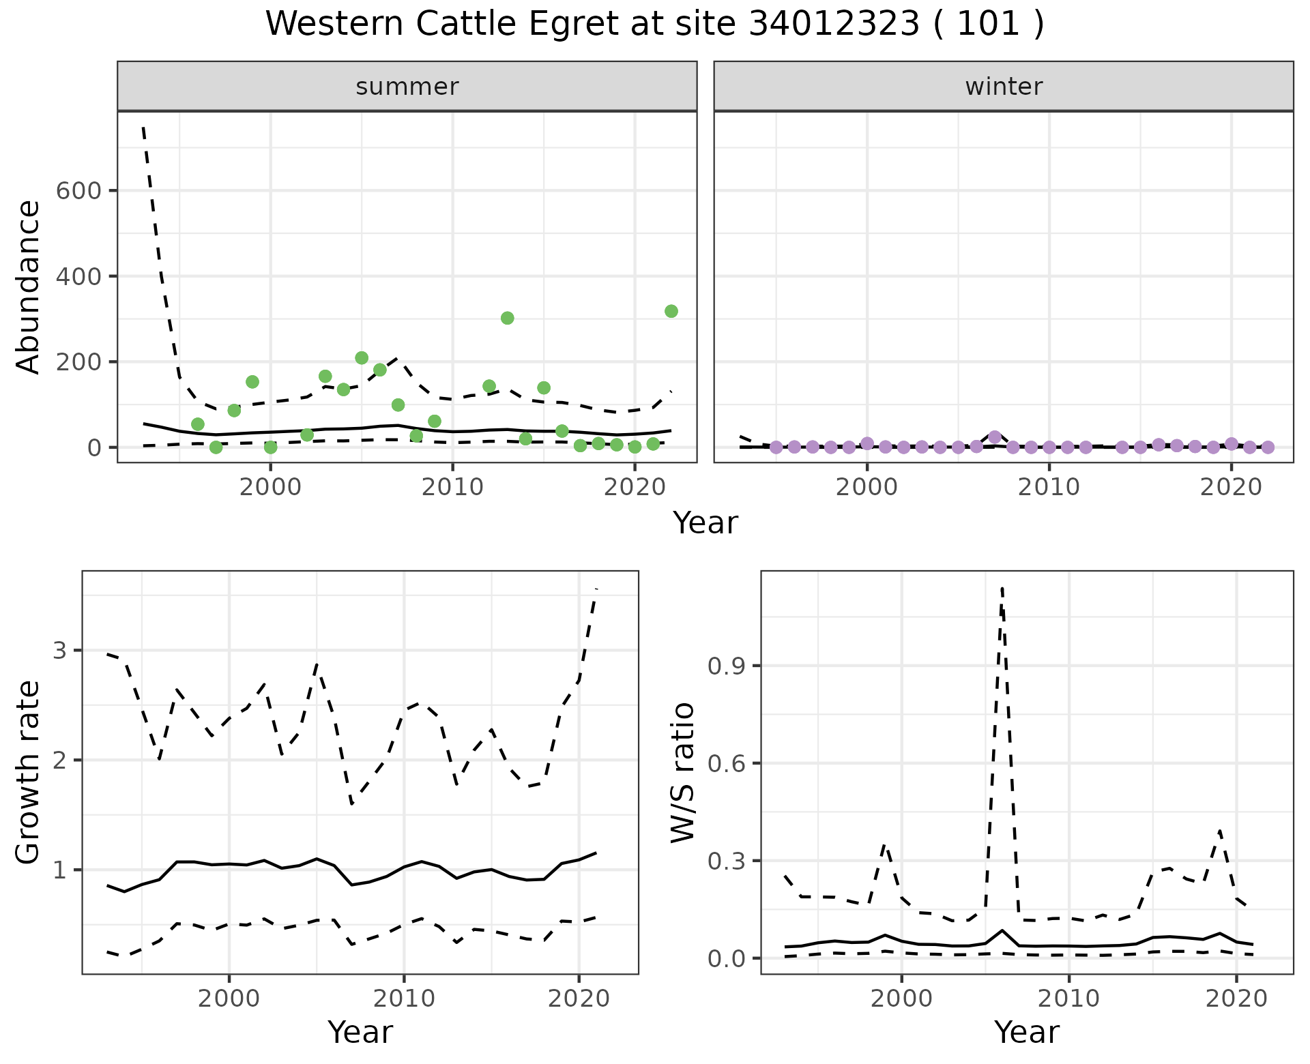The width and height of the screenshot is (1310, 1064).
Task: Click the 2010 tick under the summer panel
Action: pyautogui.click(x=452, y=487)
